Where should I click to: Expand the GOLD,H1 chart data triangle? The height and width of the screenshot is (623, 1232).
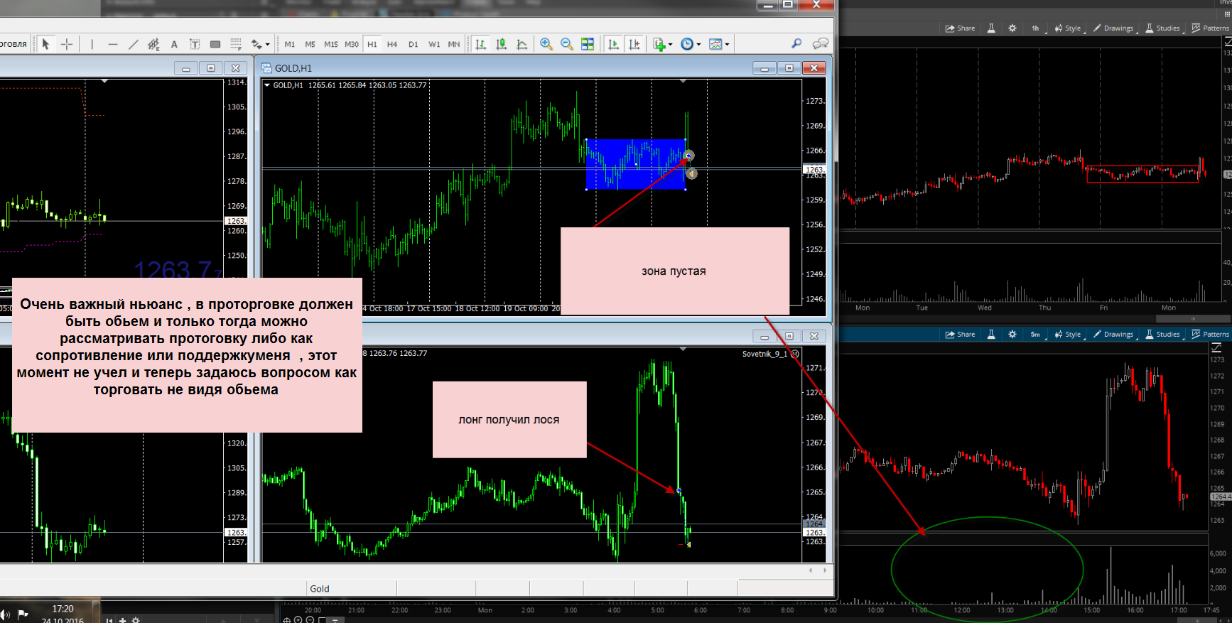(267, 85)
